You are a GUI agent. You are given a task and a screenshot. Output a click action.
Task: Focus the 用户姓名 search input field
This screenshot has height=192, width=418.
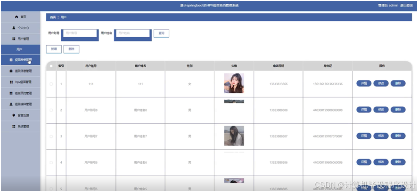pos(132,33)
